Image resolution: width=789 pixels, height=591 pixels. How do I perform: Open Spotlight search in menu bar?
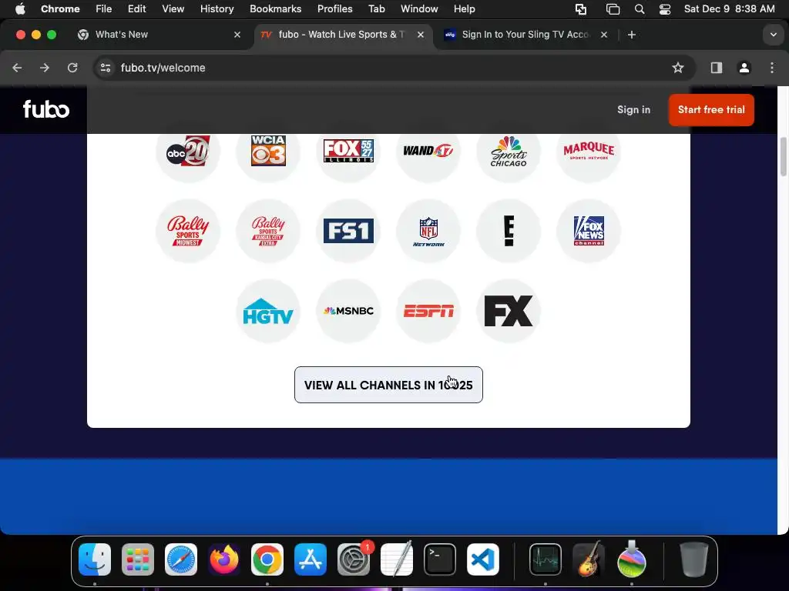[x=639, y=8]
